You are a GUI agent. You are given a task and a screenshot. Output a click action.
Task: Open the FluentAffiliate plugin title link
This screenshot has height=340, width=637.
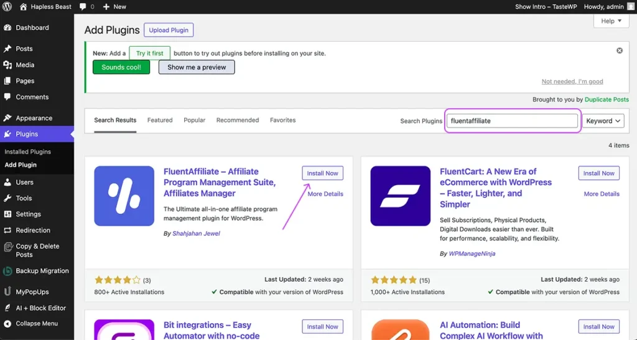pos(220,182)
